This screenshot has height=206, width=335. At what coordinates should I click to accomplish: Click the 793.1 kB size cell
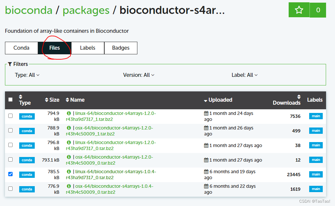51,160
